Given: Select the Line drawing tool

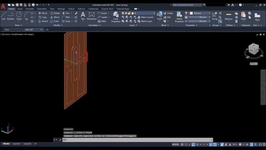Looking at the screenshot, I should coord(3,16).
